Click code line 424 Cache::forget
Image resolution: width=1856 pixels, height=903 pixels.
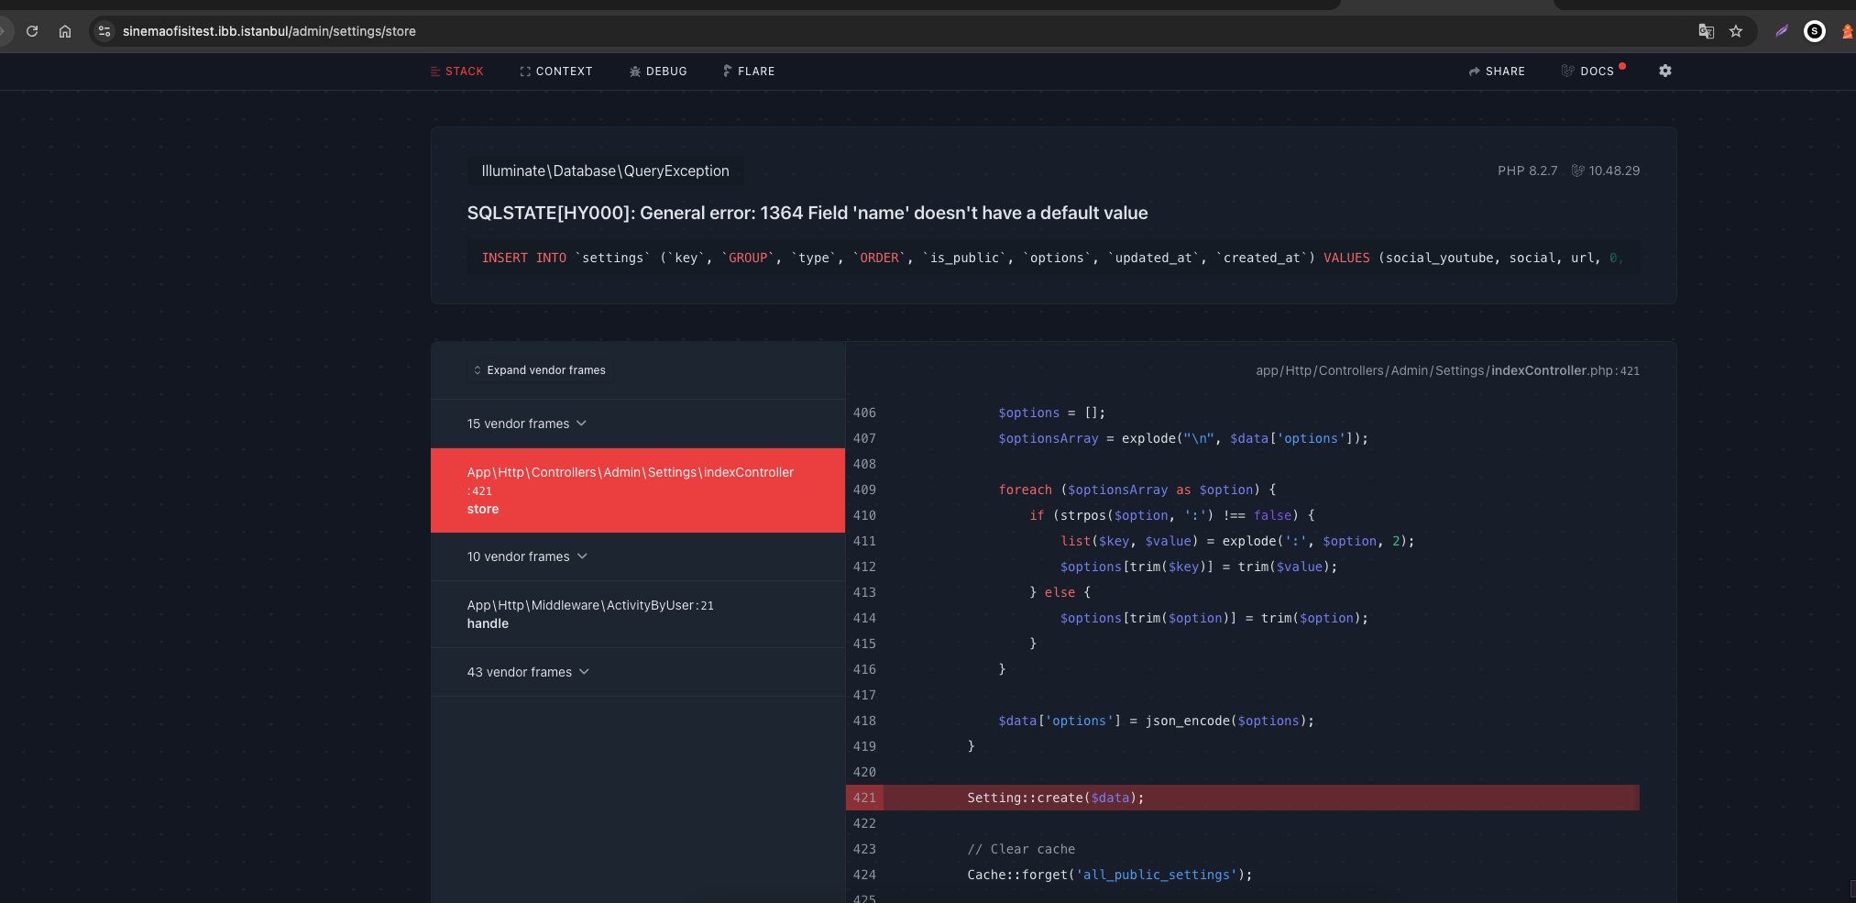point(1109,875)
